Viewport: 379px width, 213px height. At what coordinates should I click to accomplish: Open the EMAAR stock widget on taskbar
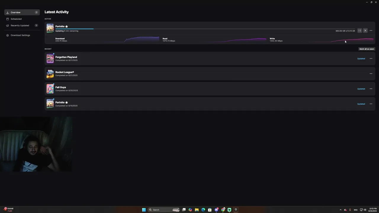coord(9,210)
